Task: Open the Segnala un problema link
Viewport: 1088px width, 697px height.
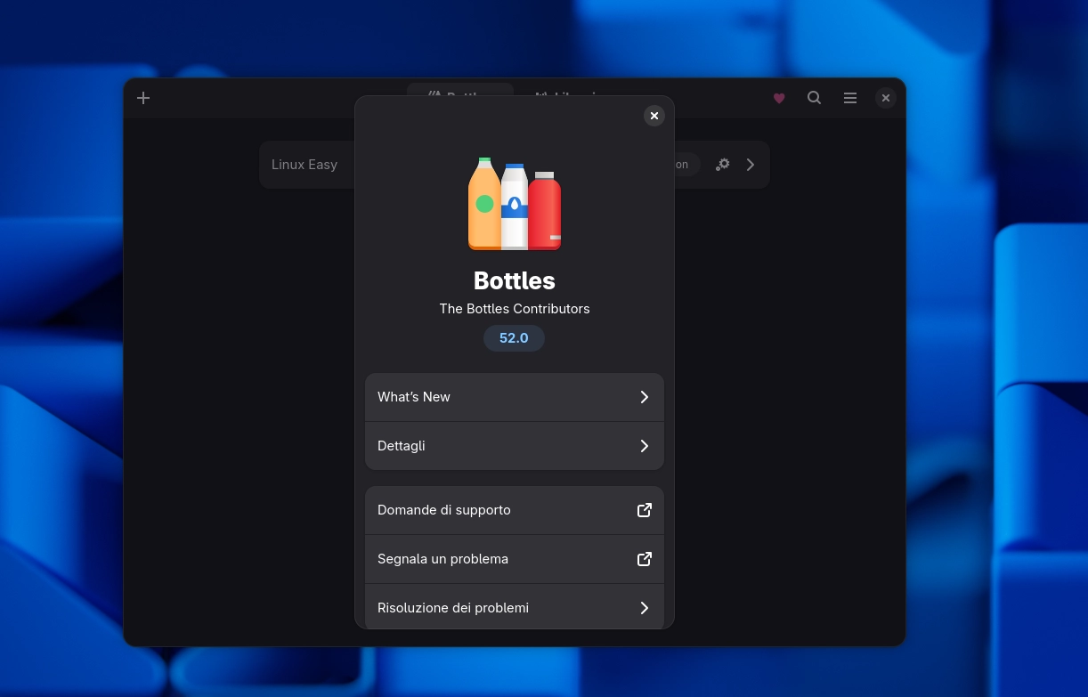Action: [x=443, y=559]
